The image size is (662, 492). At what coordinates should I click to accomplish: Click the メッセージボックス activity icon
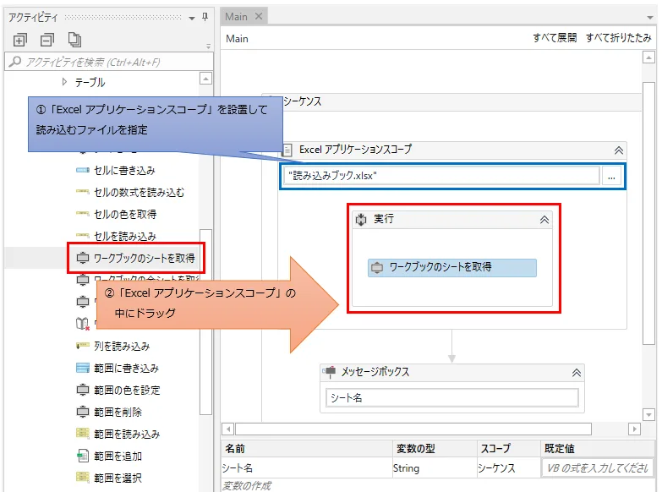pyautogui.click(x=330, y=372)
